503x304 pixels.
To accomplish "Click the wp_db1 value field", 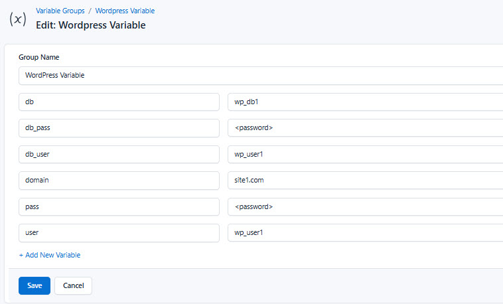I will tap(366, 102).
